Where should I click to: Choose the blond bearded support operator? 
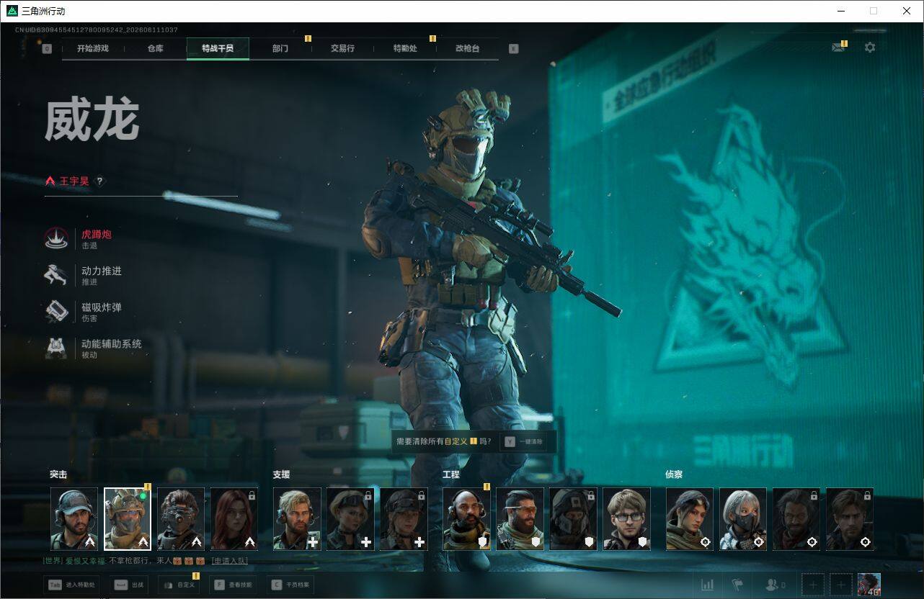click(297, 519)
